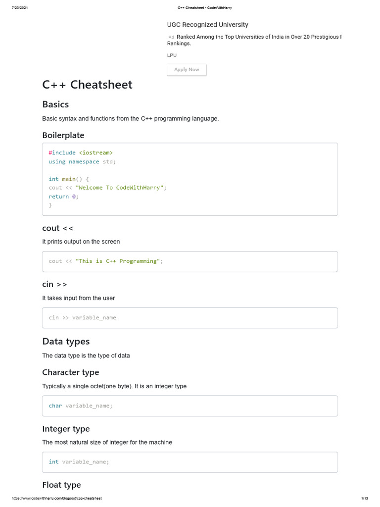Click the small Ad label badge
Screen dimensions: 380x507
coord(171,37)
